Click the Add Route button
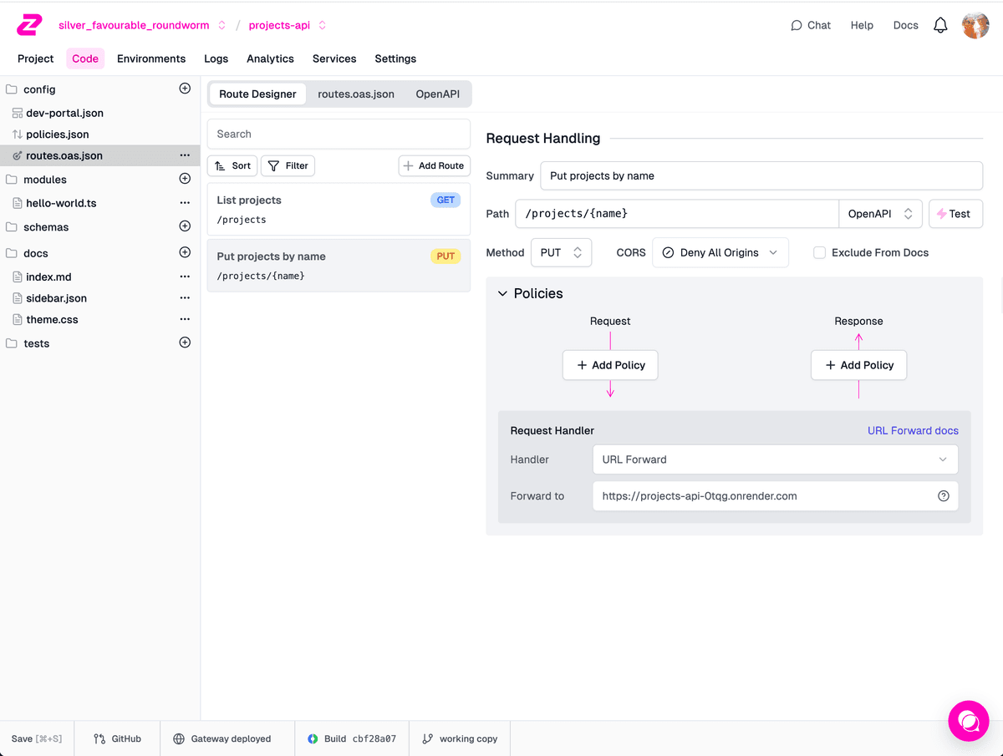The image size is (1003, 756). (x=434, y=165)
